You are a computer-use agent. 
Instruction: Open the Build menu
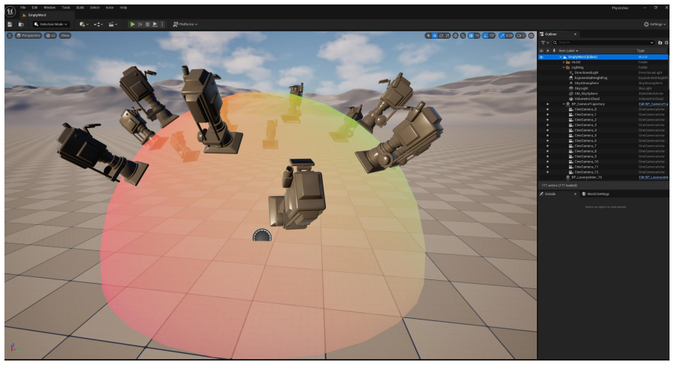80,7
